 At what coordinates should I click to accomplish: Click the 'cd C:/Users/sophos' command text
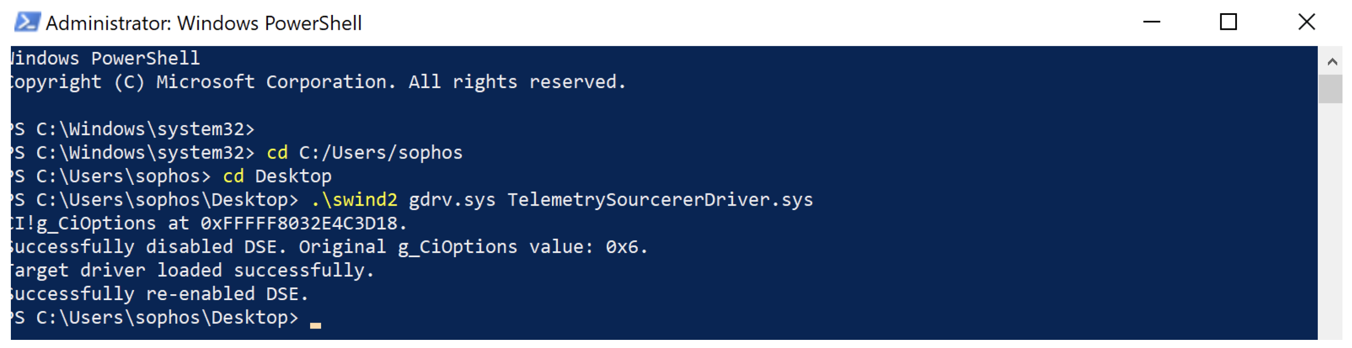(364, 153)
